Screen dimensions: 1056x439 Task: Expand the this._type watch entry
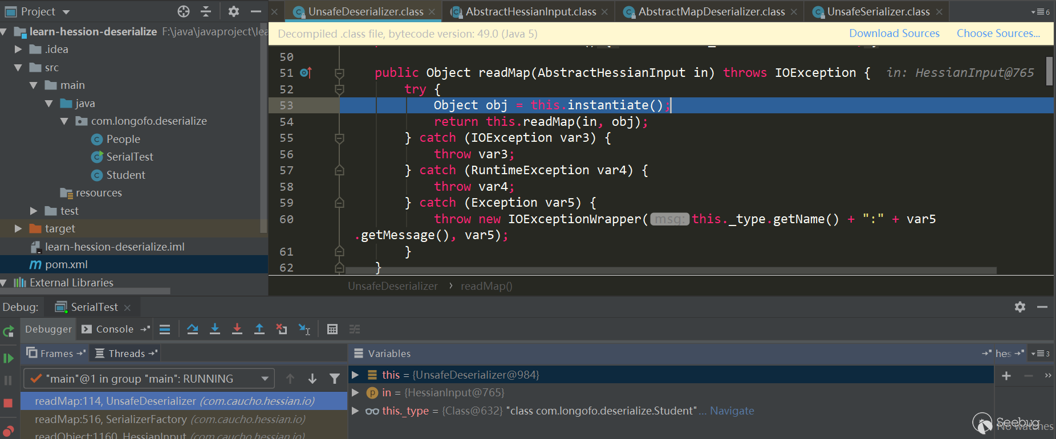click(355, 411)
